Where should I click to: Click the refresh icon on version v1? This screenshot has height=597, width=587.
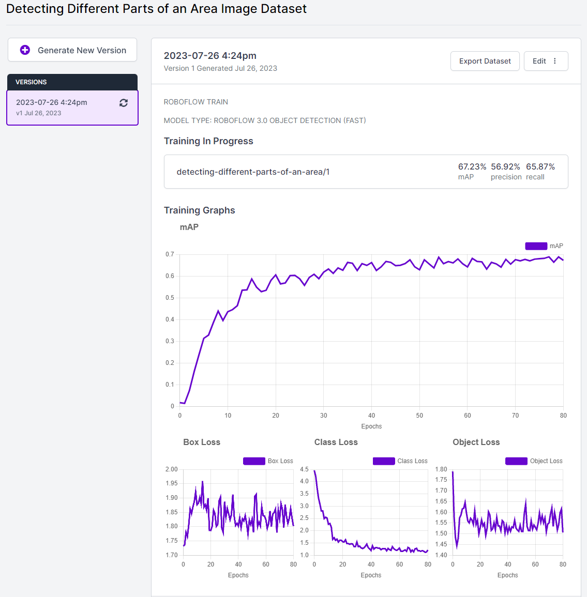tap(124, 103)
